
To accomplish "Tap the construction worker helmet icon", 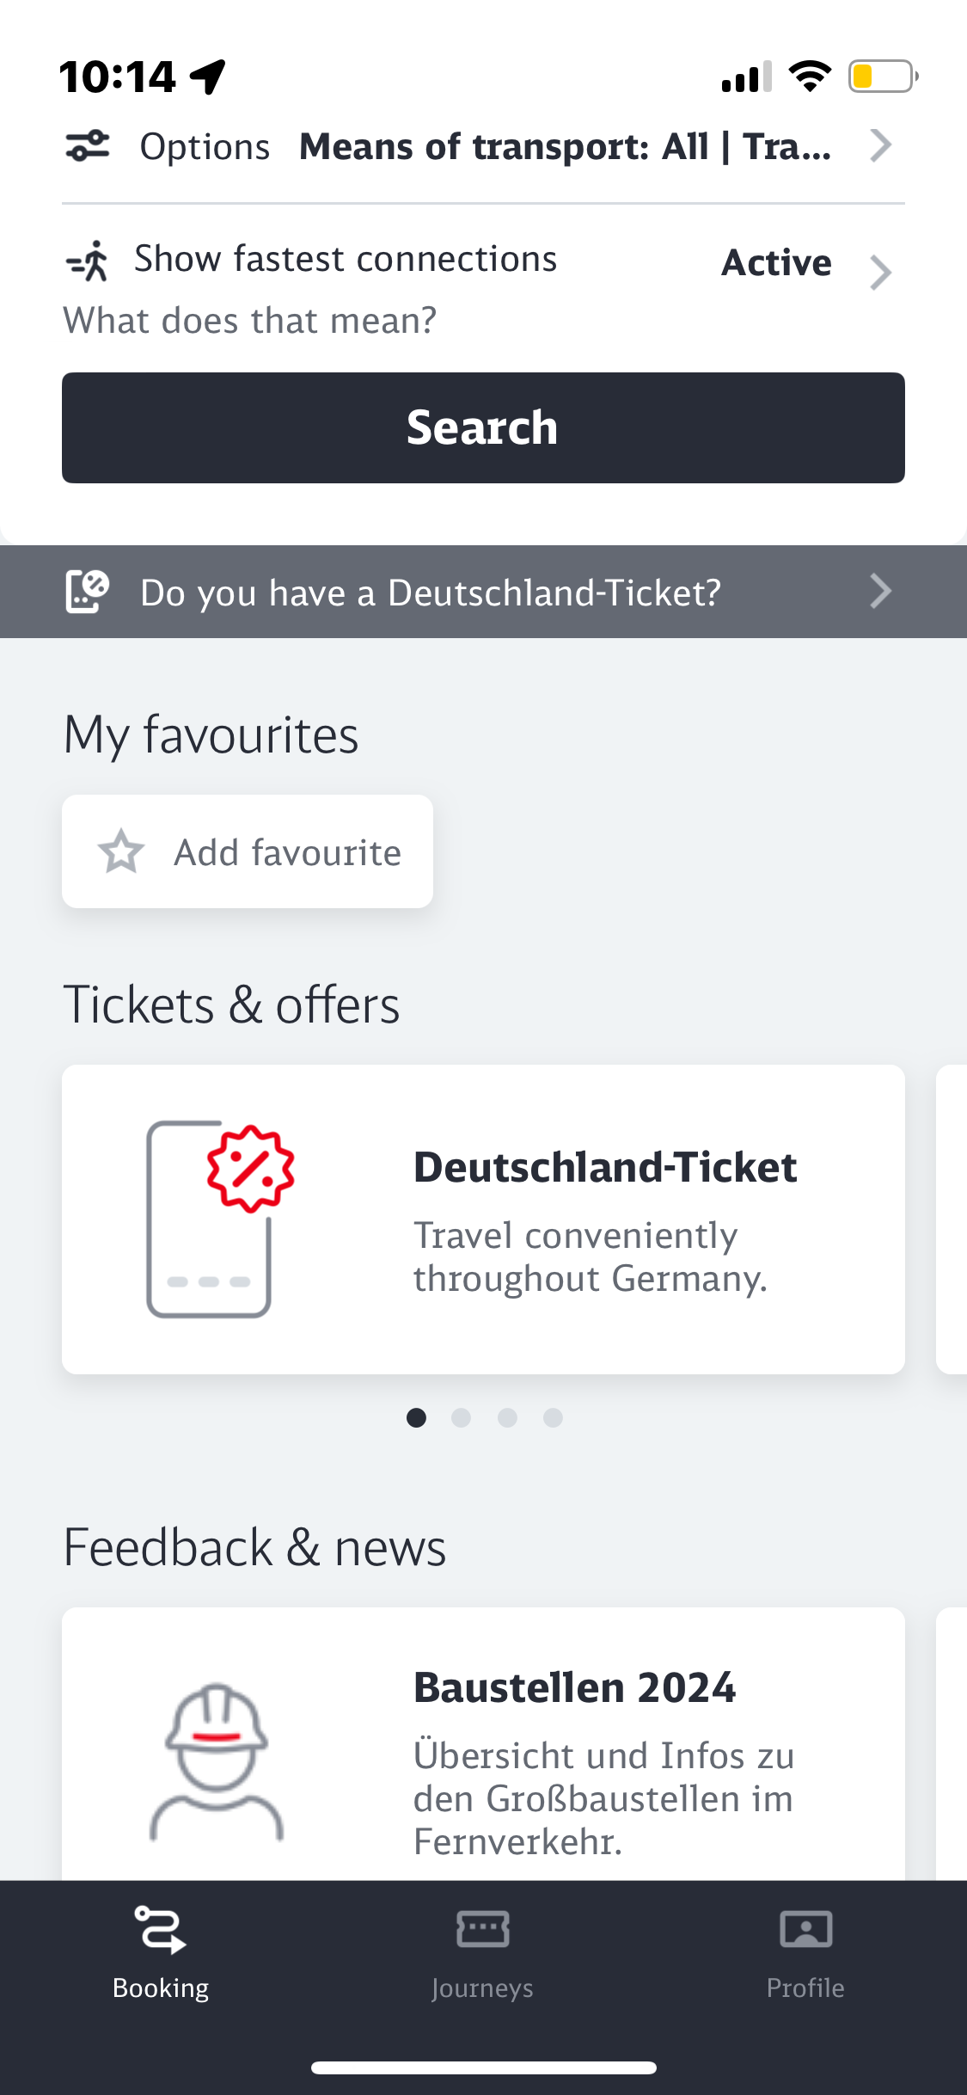I will click(217, 1761).
